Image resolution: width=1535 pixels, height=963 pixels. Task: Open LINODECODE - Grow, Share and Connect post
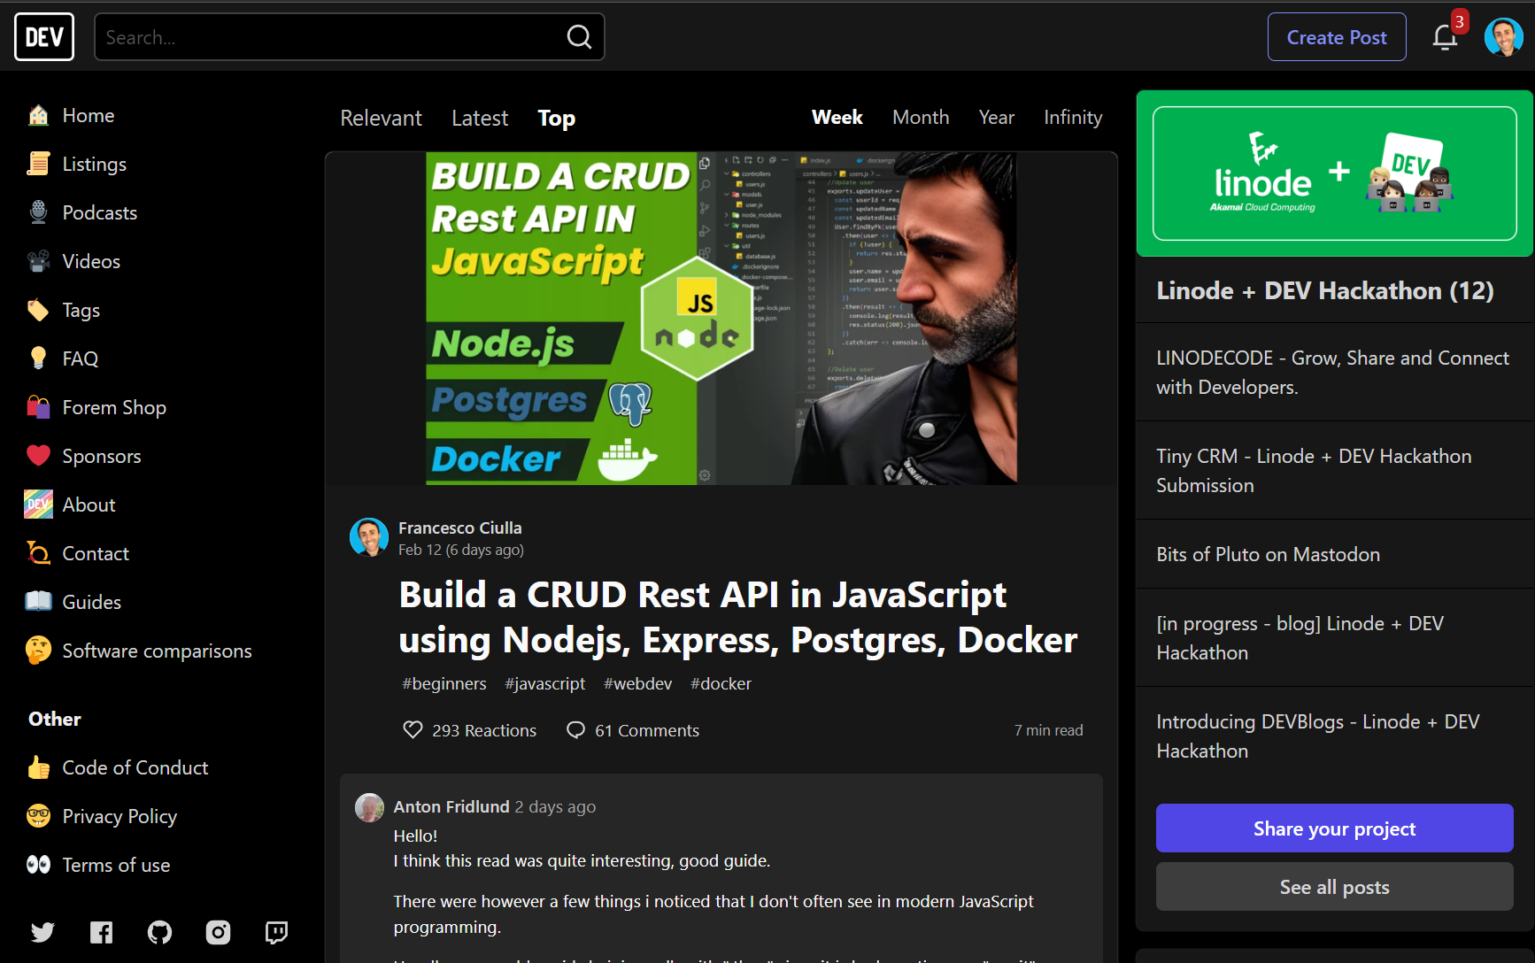pos(1334,372)
